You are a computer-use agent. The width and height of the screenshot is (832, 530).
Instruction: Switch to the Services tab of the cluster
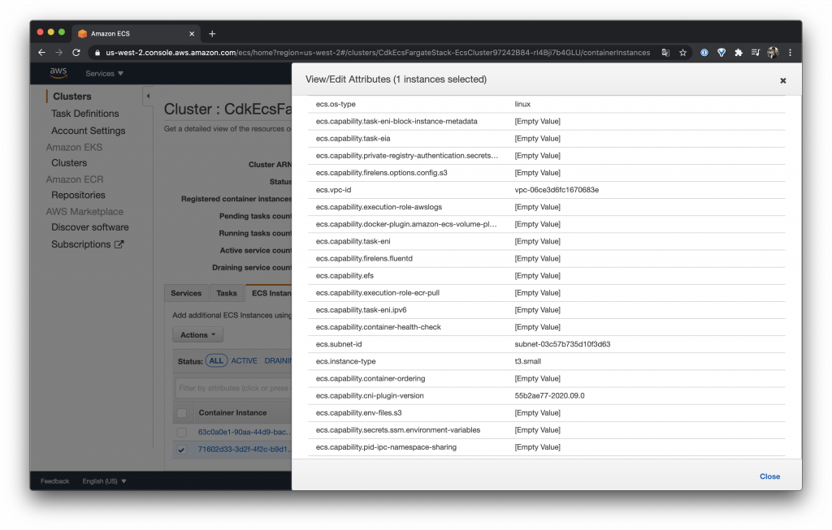click(186, 293)
